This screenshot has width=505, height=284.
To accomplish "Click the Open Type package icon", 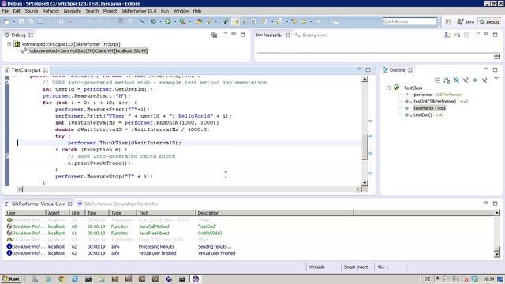I will pyautogui.click(x=199, y=21).
